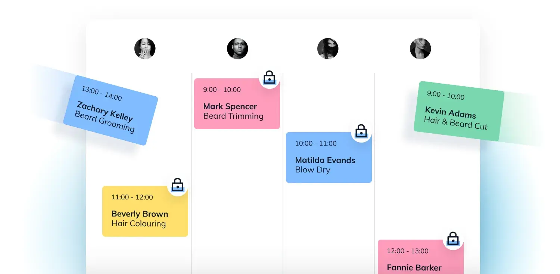Click the lock icon on Beverly Brown's appointment
560x274 pixels.
point(177,186)
